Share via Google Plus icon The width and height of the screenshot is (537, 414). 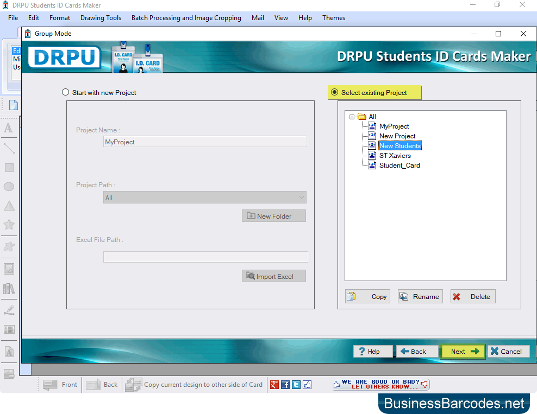[x=274, y=385]
